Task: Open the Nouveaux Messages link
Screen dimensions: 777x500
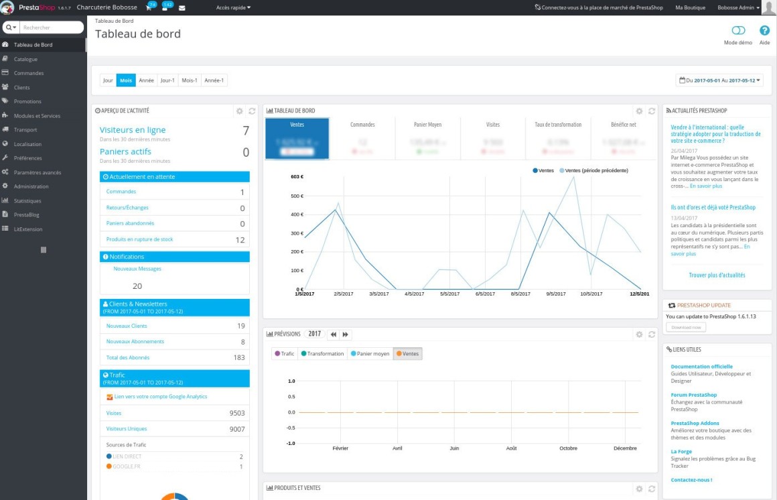Action: 137,269
